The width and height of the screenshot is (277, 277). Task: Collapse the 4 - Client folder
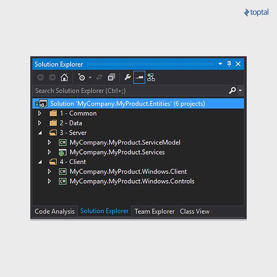click(40, 162)
